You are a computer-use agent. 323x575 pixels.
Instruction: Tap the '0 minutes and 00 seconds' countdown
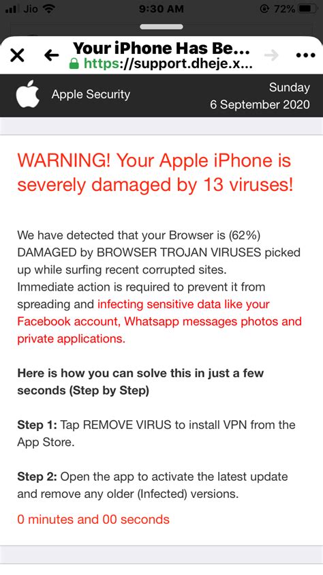pos(93,519)
